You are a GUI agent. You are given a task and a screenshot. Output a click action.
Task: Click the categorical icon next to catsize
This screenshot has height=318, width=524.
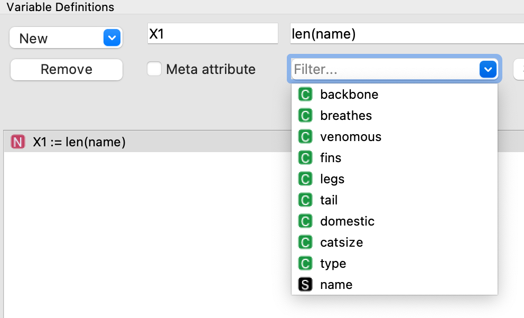(305, 242)
